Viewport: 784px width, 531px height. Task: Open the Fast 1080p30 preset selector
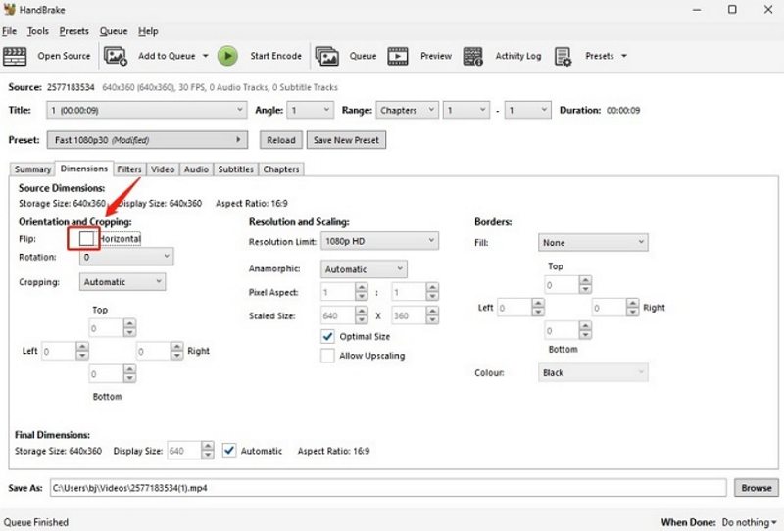tap(147, 140)
